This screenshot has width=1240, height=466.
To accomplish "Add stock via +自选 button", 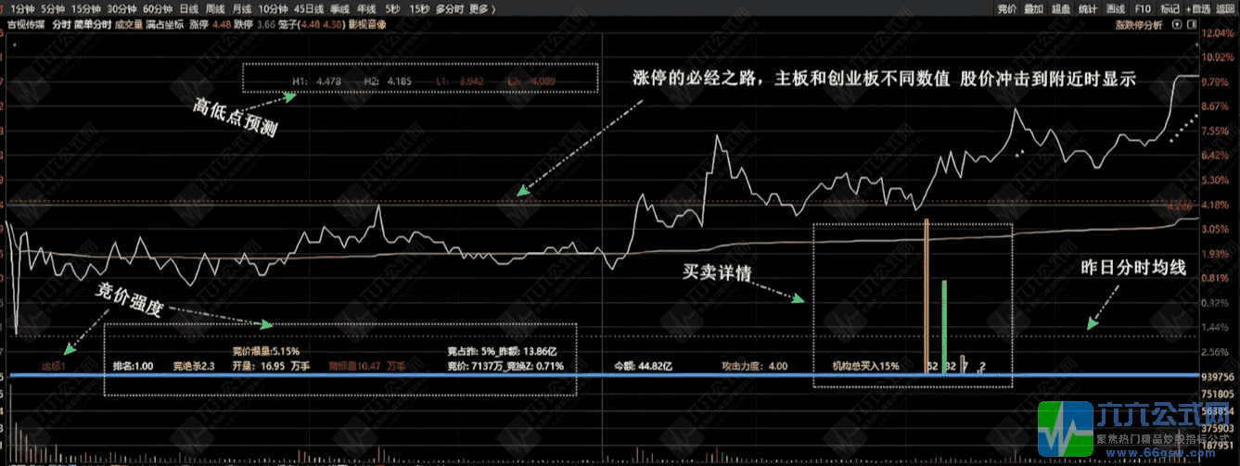I will pyautogui.click(x=1197, y=8).
